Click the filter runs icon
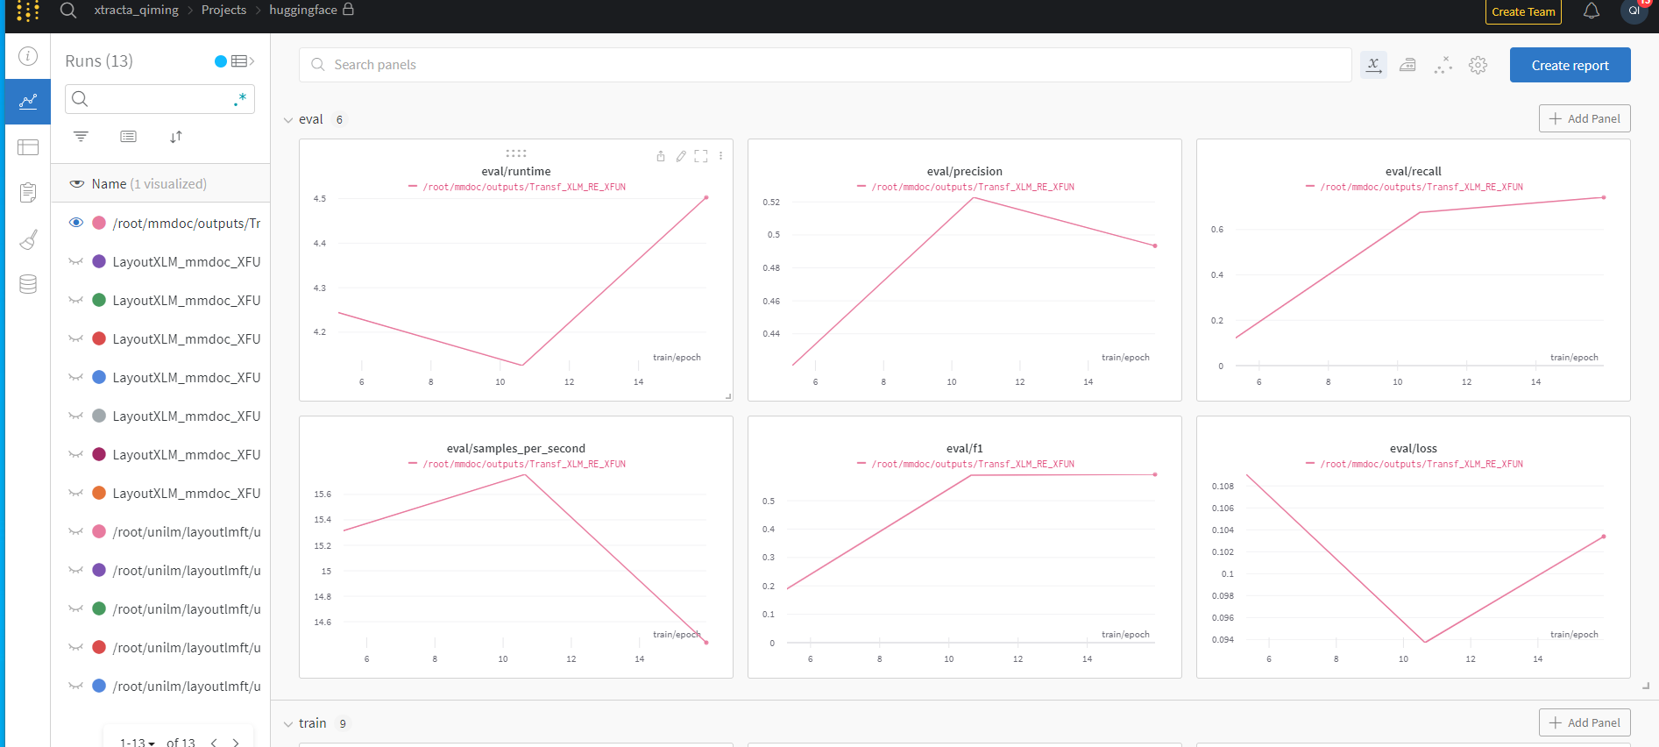The image size is (1659, 747). click(x=81, y=136)
